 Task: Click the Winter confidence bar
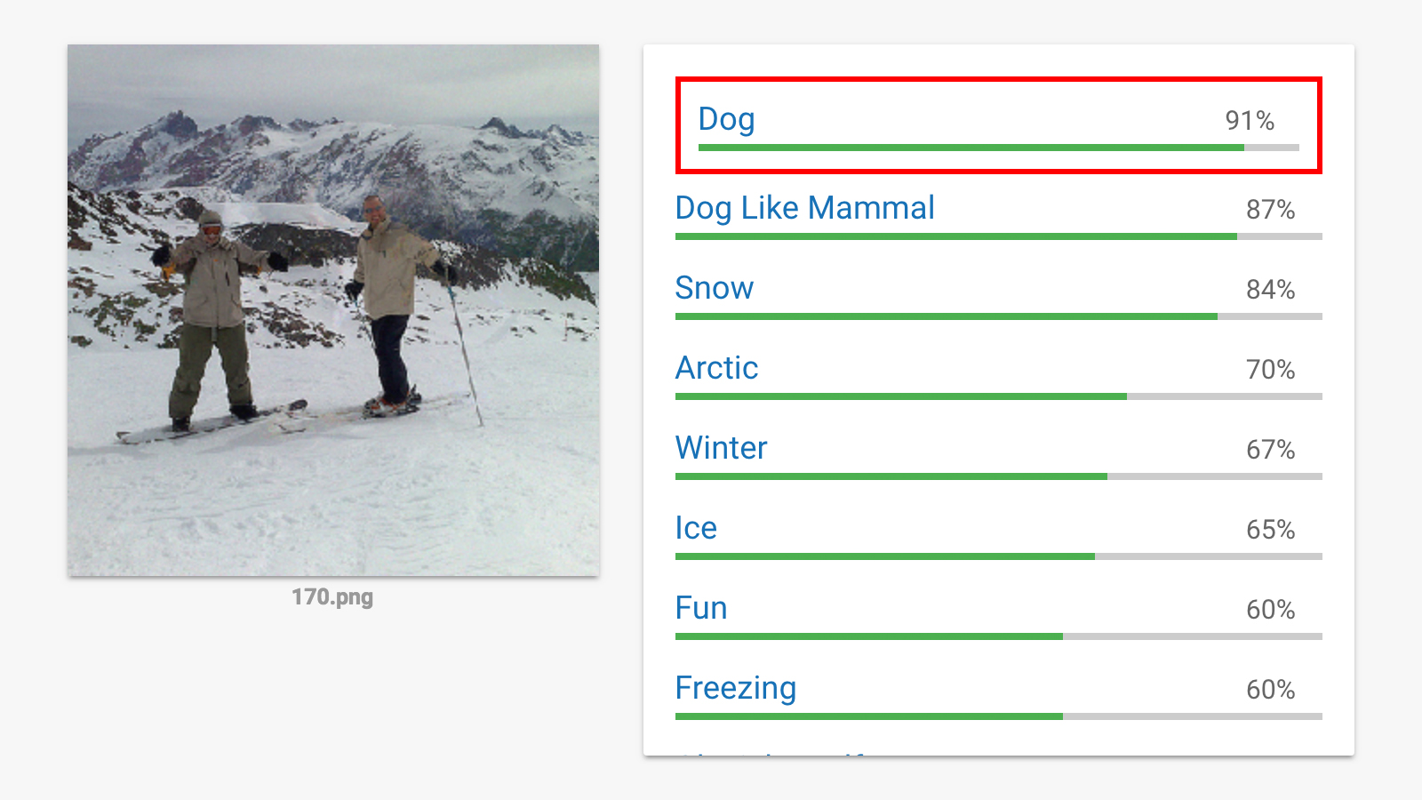click(999, 476)
